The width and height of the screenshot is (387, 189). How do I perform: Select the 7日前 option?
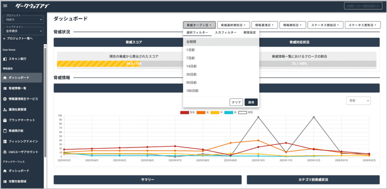pyautogui.click(x=221, y=58)
